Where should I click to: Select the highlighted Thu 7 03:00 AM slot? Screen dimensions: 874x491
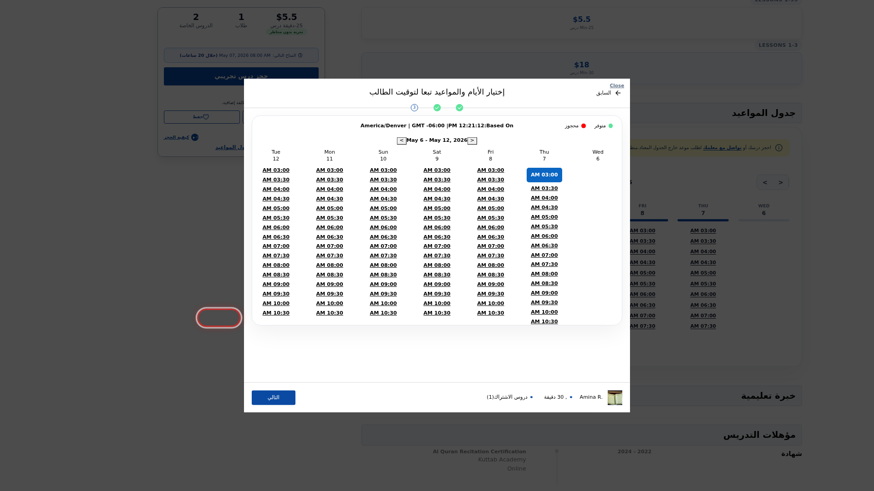544,175
